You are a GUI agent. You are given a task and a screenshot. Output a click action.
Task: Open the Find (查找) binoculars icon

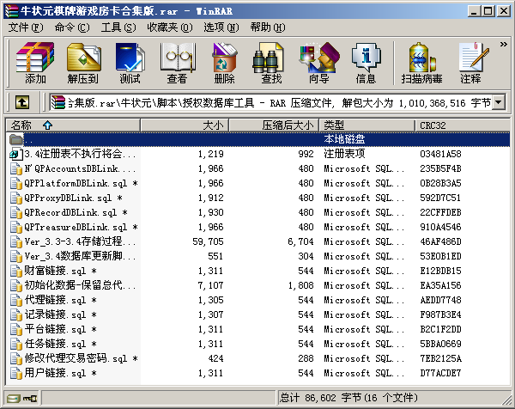tap(271, 63)
